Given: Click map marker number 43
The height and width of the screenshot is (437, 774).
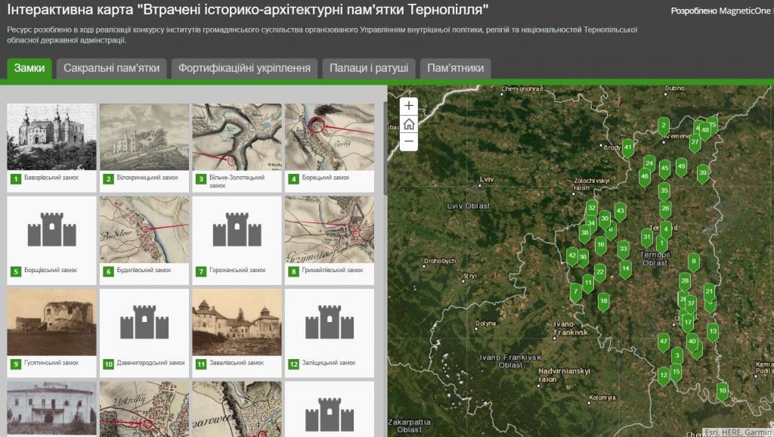Looking at the screenshot, I should 621,211.
